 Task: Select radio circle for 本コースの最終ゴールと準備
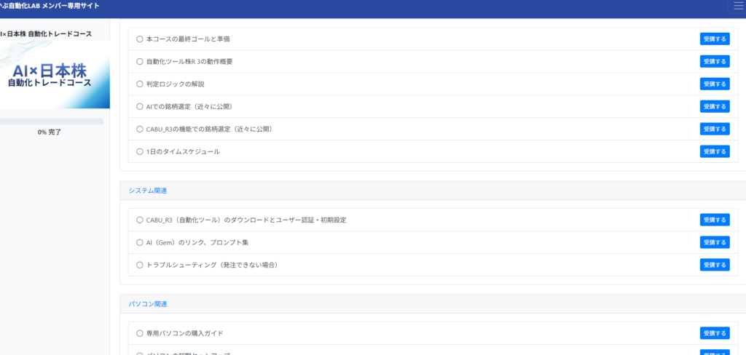[x=140, y=39]
